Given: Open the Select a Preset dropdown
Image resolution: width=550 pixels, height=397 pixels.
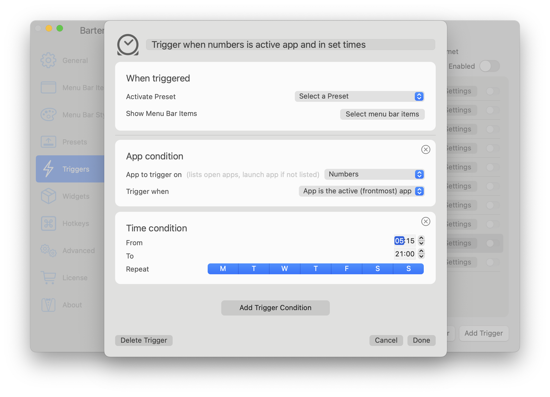Looking at the screenshot, I should 359,96.
